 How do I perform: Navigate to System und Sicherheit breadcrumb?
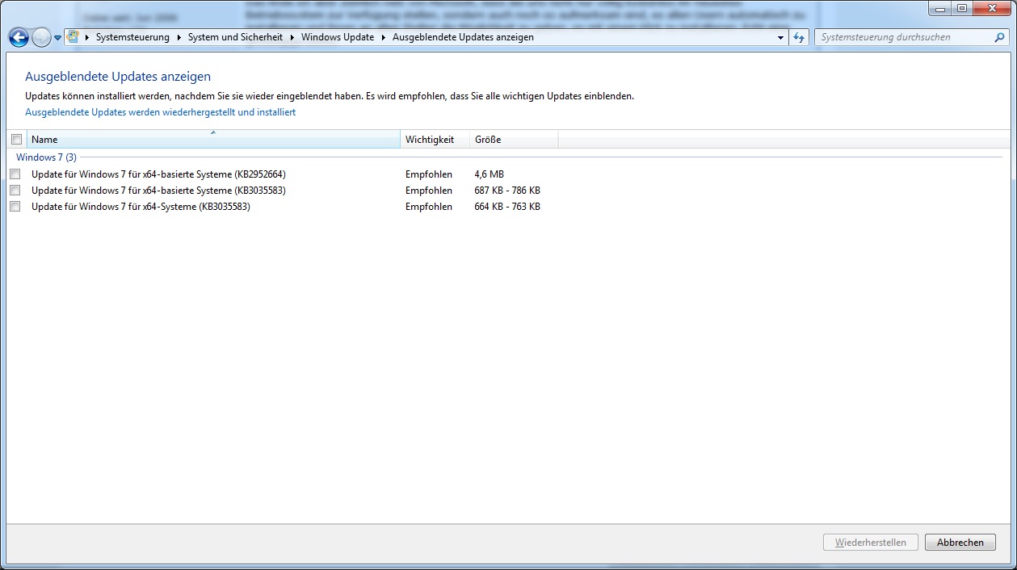[x=235, y=37]
